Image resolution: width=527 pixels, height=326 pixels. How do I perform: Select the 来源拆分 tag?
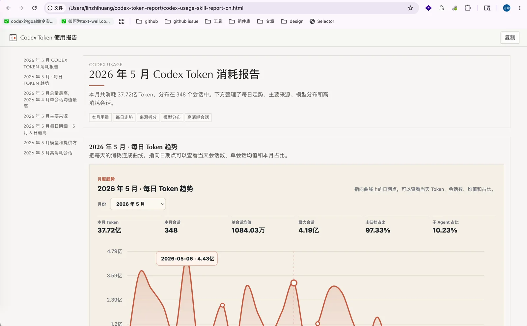click(x=148, y=117)
